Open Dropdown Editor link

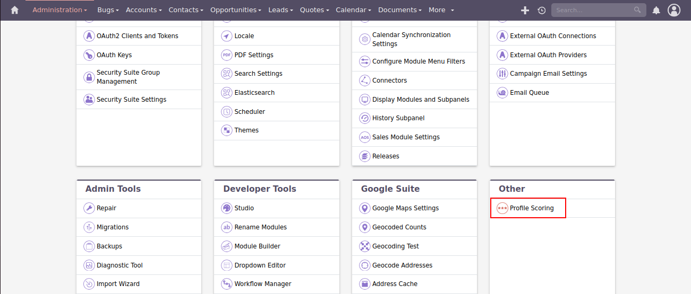pos(260,265)
